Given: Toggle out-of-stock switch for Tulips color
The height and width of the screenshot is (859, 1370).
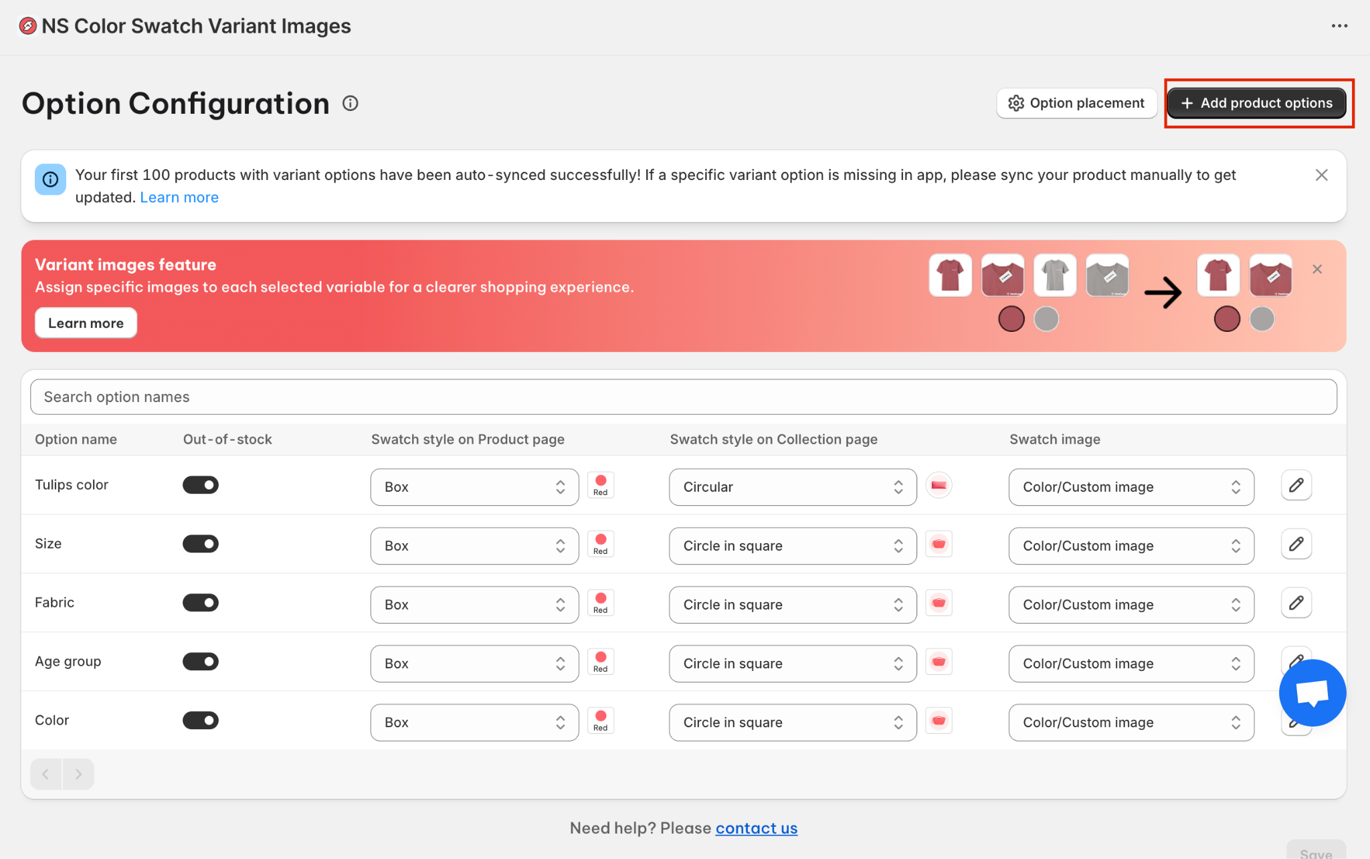Looking at the screenshot, I should point(201,485).
